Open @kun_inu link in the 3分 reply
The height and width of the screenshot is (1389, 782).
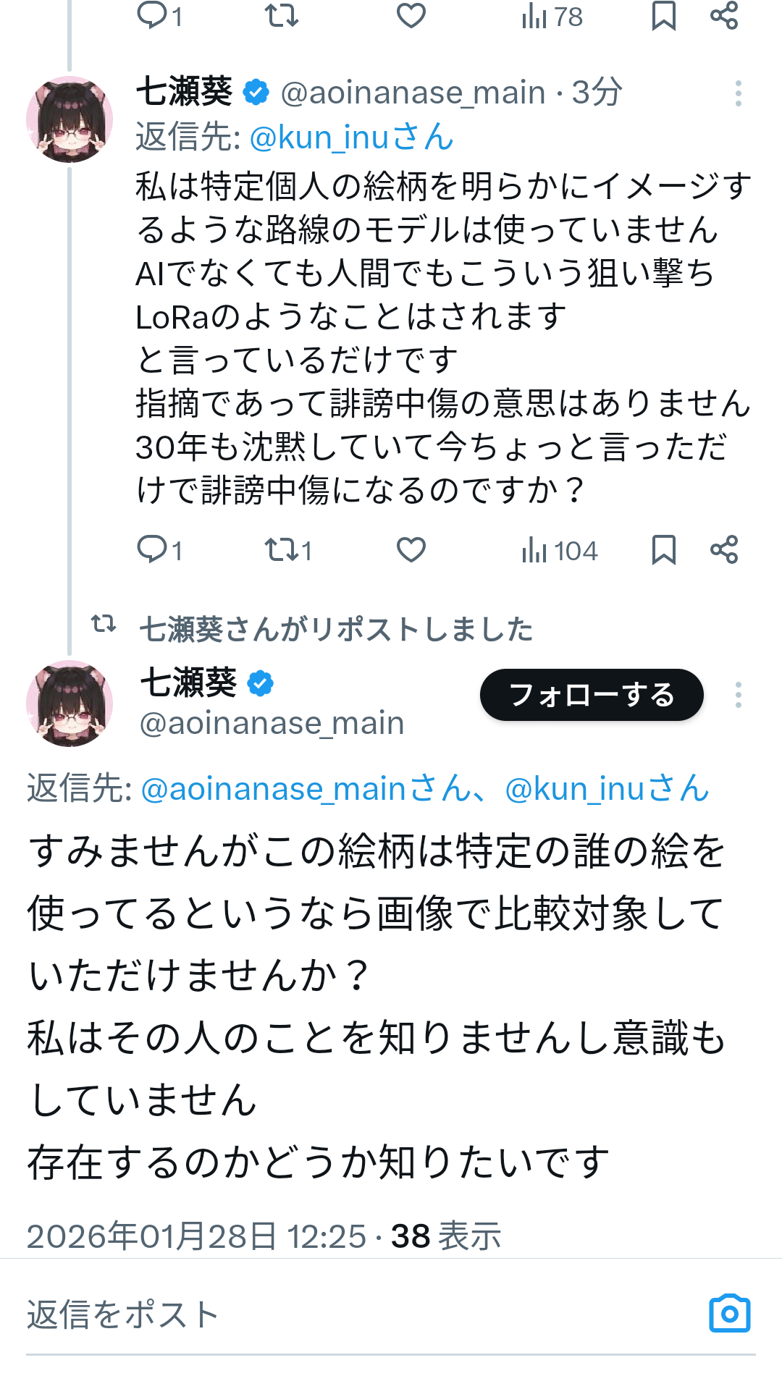pos(351,138)
